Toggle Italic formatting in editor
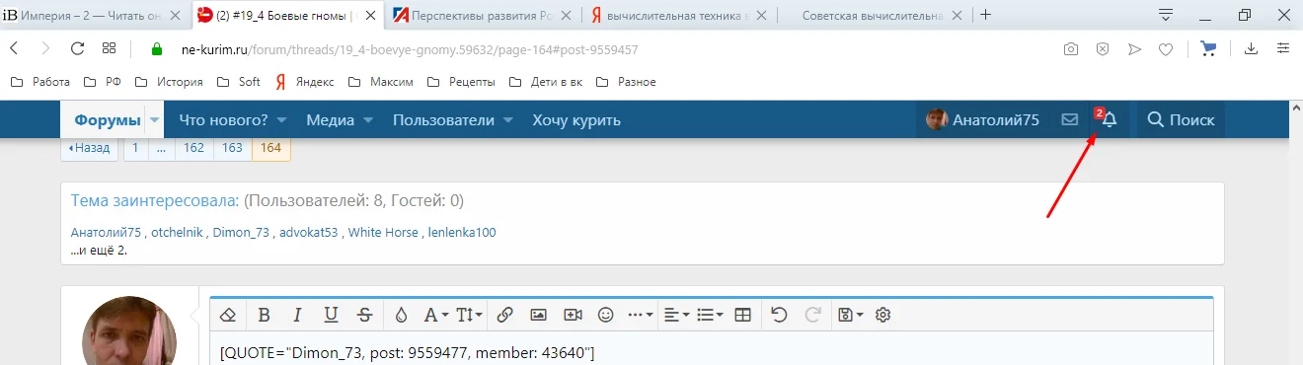 (297, 315)
